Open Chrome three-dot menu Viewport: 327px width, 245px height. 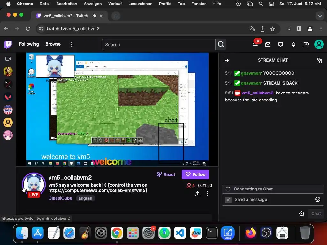pos(321,29)
